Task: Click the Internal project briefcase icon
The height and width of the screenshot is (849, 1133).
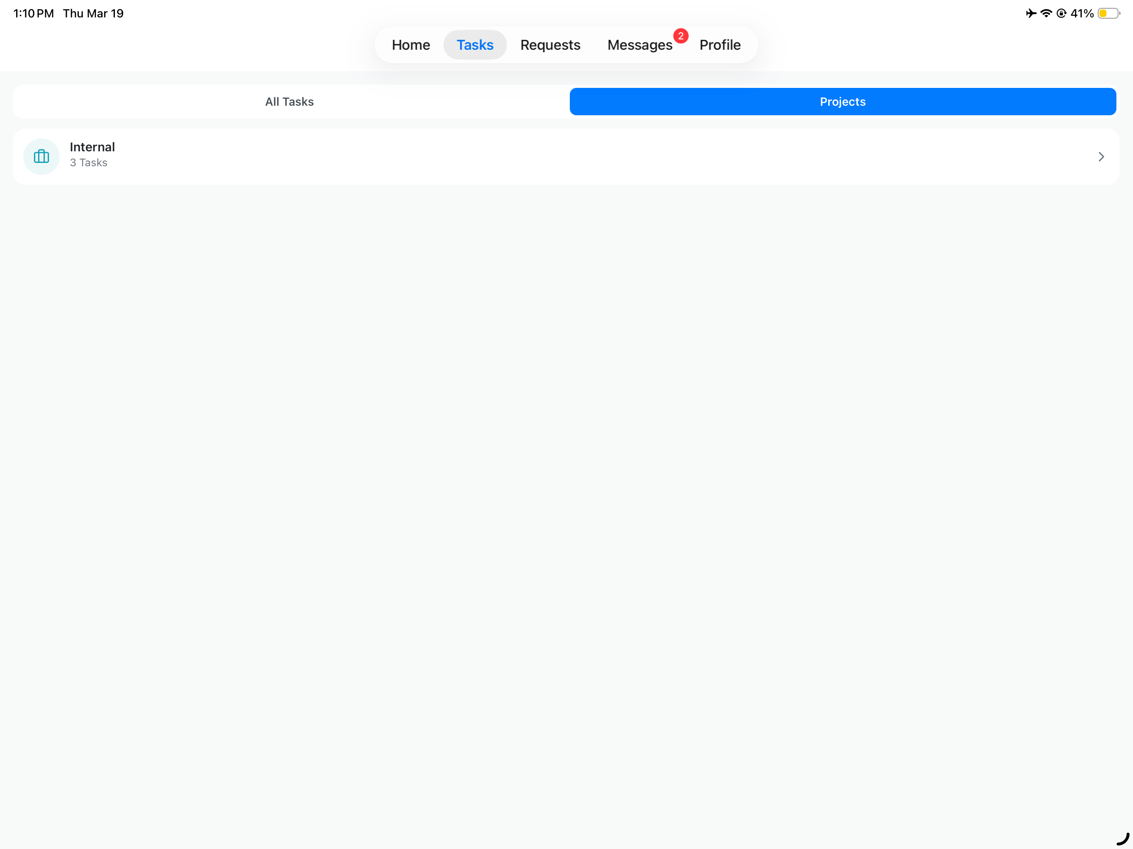Action: [41, 157]
